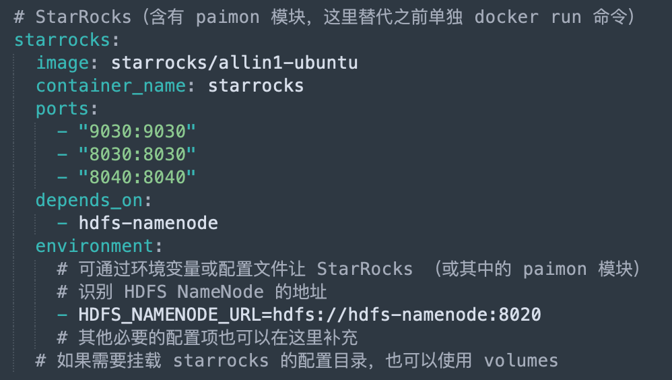Click the starrocks/allin1-ubuntu image value
672x380 pixels.
[x=234, y=63]
